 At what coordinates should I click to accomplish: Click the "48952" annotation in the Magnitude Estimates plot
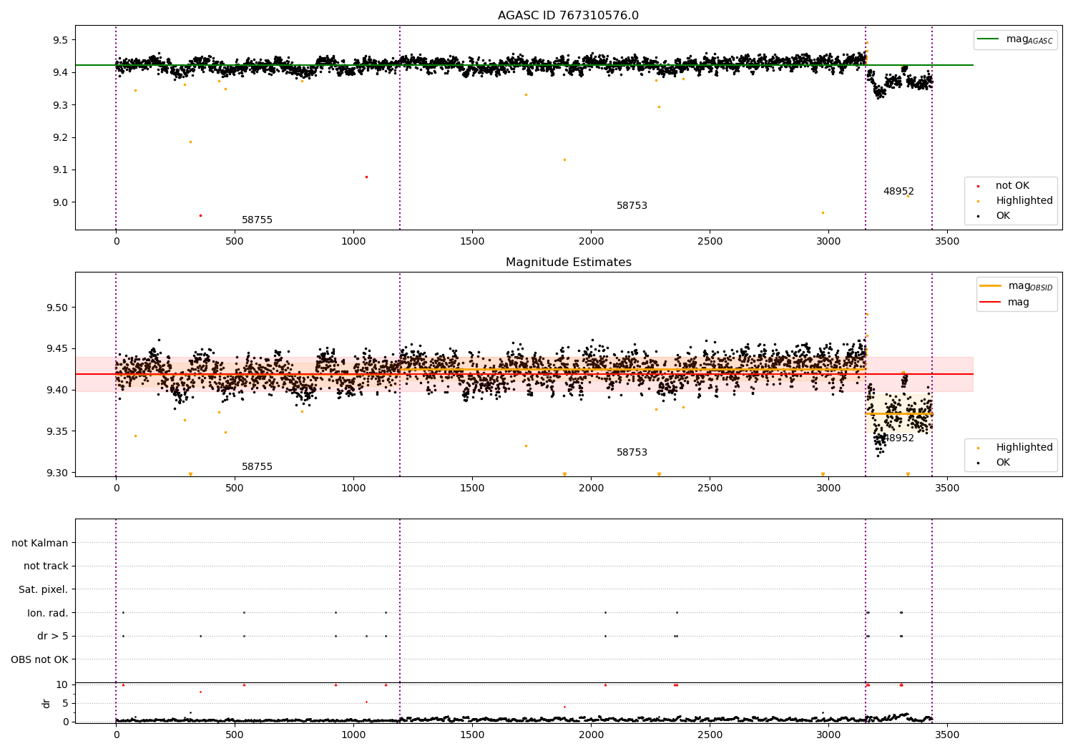pos(898,438)
